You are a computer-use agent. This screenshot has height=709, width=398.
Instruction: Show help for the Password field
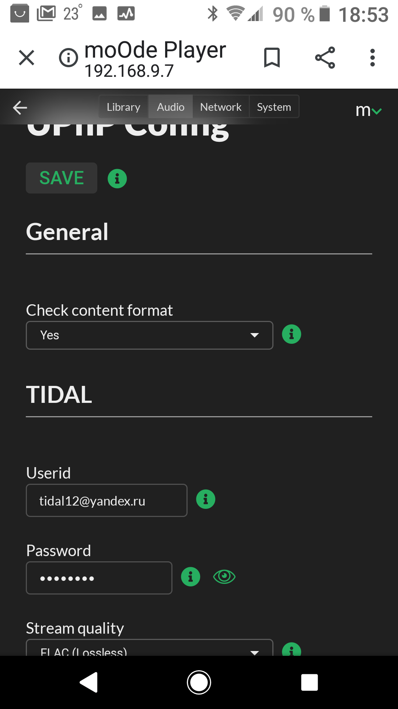(x=191, y=576)
